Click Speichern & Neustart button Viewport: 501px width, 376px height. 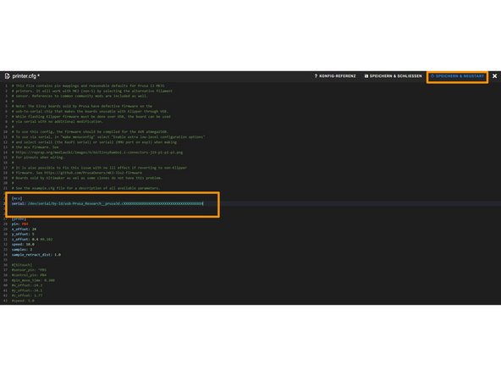(457, 76)
